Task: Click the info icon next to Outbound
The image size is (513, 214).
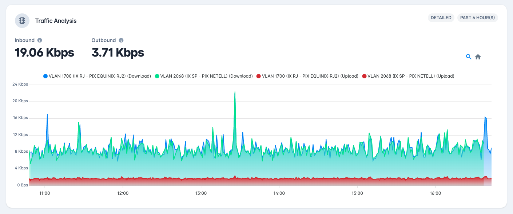Action: (121, 40)
